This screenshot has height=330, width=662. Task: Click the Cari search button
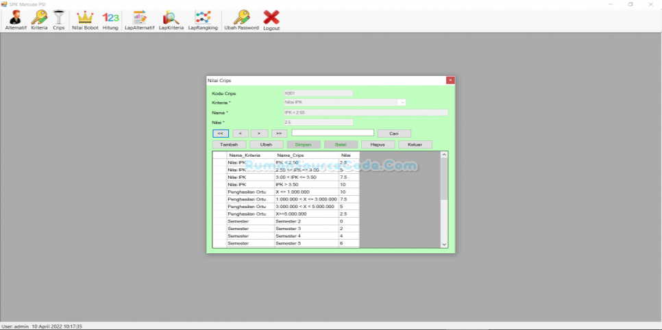394,134
